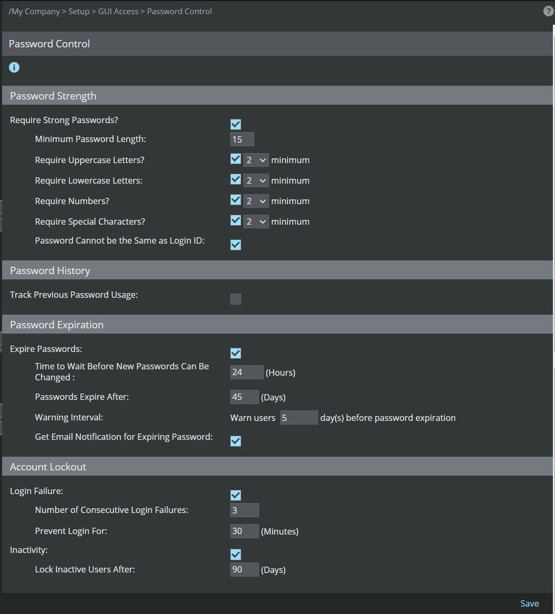Click the vertical scrollbar on right edge
This screenshot has width=555, height=614.
click(554, 196)
